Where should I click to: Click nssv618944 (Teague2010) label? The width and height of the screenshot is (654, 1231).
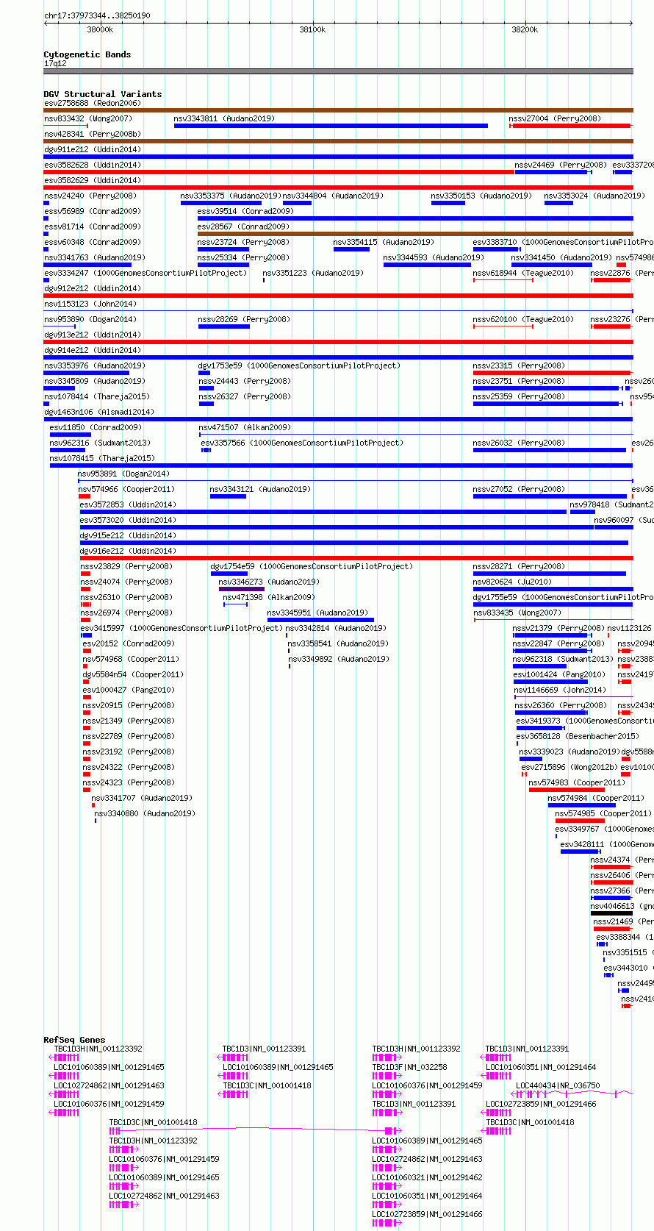coord(523,273)
